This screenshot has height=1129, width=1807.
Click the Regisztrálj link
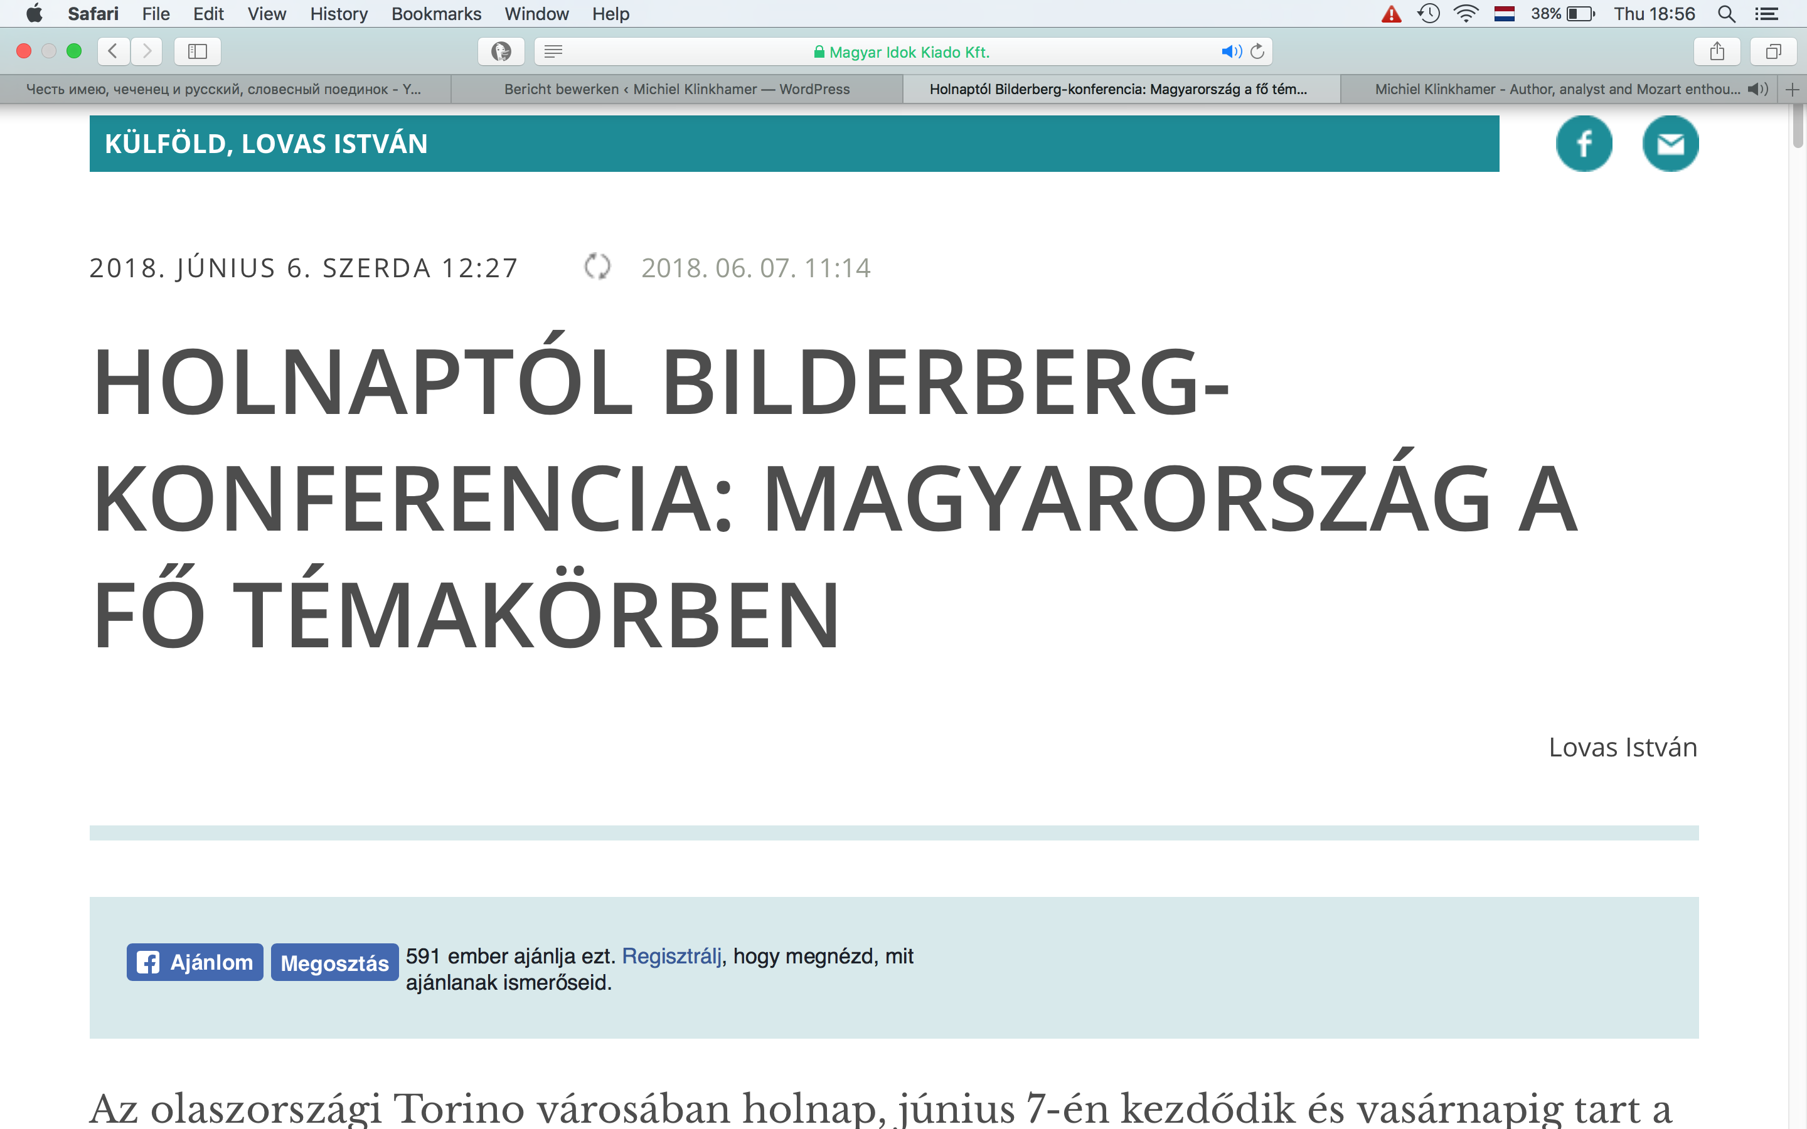671,956
